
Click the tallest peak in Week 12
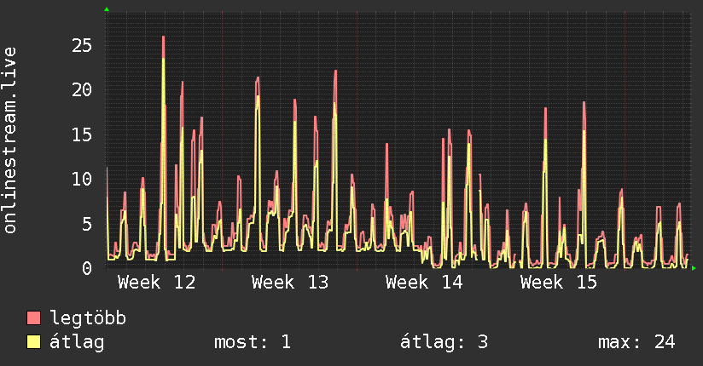tap(163, 37)
